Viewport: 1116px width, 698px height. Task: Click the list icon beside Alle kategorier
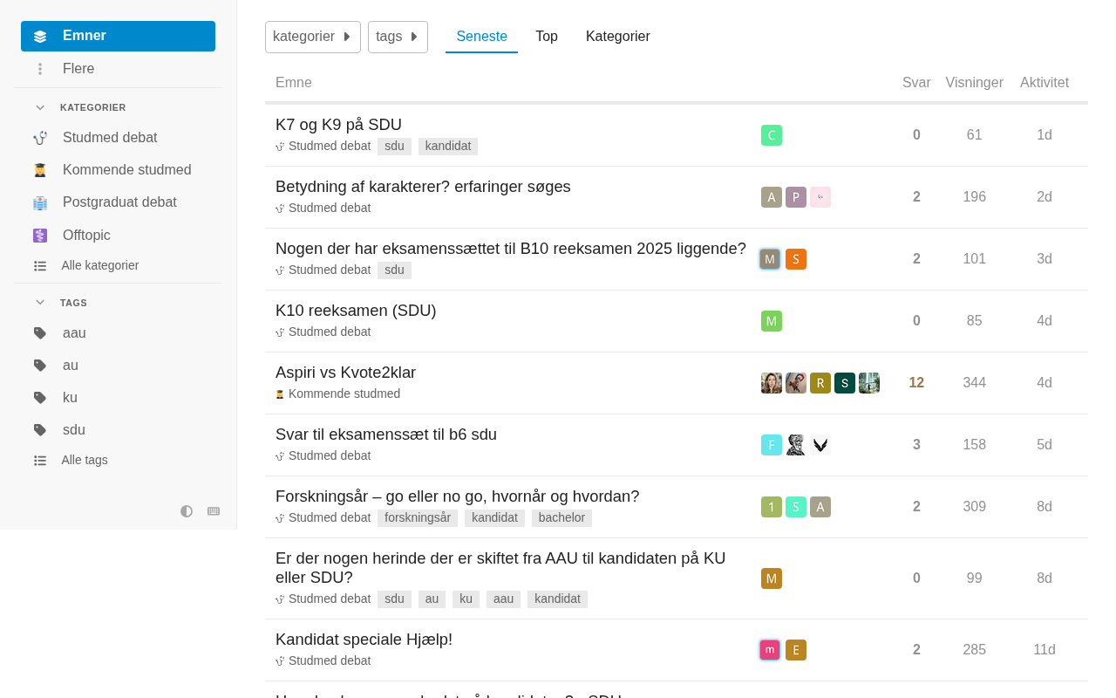[40, 265]
